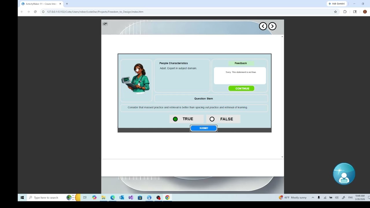
Task: Go to the next page arrow
Action: click(x=272, y=26)
